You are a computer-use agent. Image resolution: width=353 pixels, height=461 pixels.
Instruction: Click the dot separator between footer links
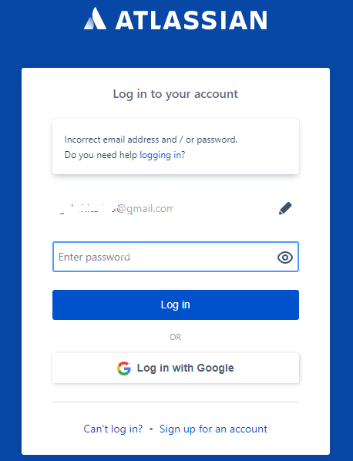(151, 429)
